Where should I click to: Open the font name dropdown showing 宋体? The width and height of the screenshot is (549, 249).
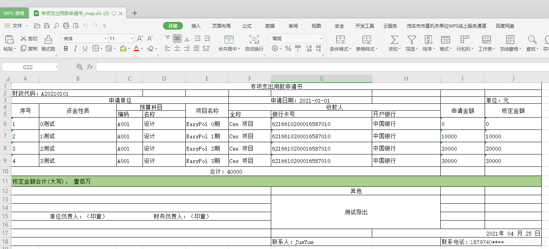pos(106,38)
